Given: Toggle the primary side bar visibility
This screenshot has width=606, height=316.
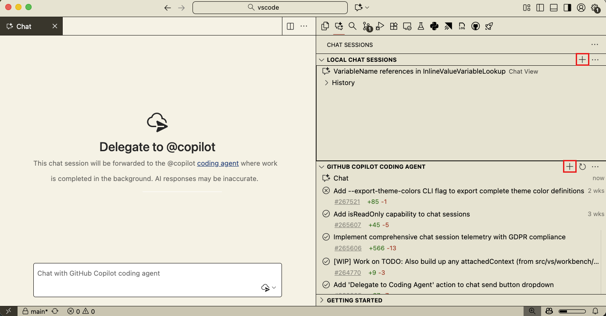Looking at the screenshot, I should 540,7.
